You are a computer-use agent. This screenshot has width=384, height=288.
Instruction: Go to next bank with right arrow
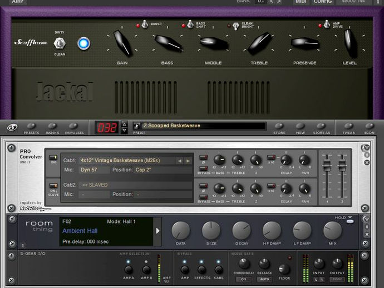(x=279, y=2)
